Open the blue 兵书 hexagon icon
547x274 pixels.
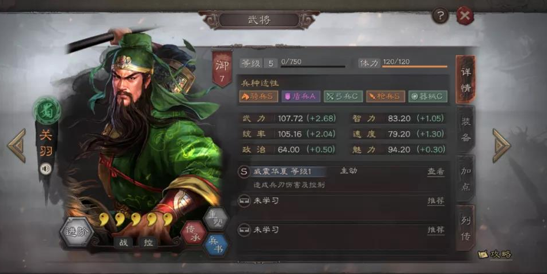[x=216, y=245]
